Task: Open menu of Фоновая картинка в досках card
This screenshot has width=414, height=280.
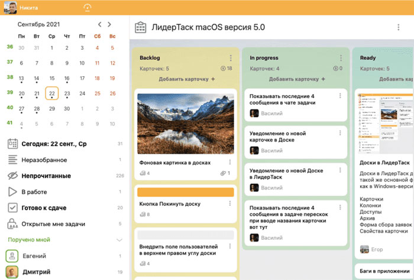Action: 230,162
